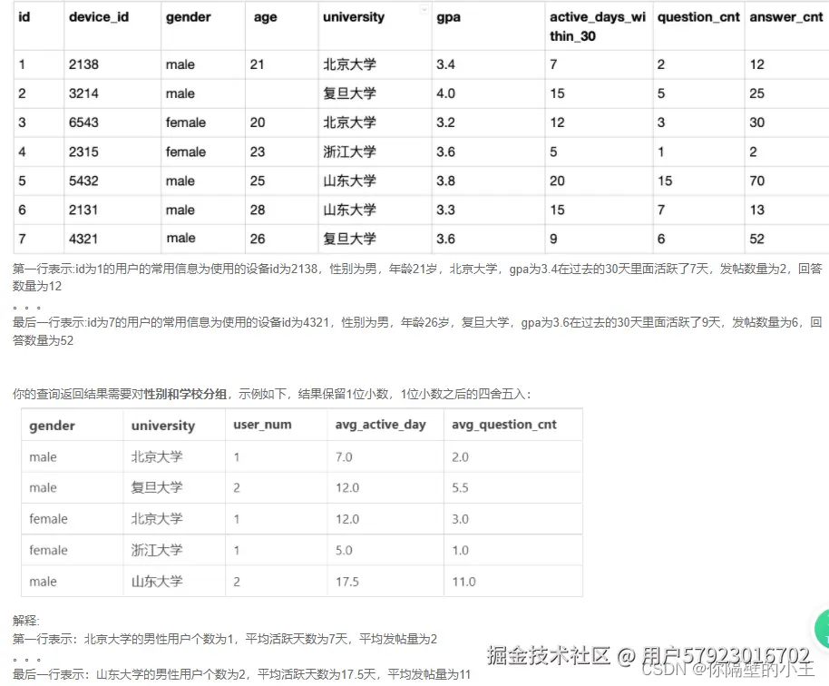829x686 pixels.
Task: Click answer_cnt cell '13'
Action: (x=757, y=210)
